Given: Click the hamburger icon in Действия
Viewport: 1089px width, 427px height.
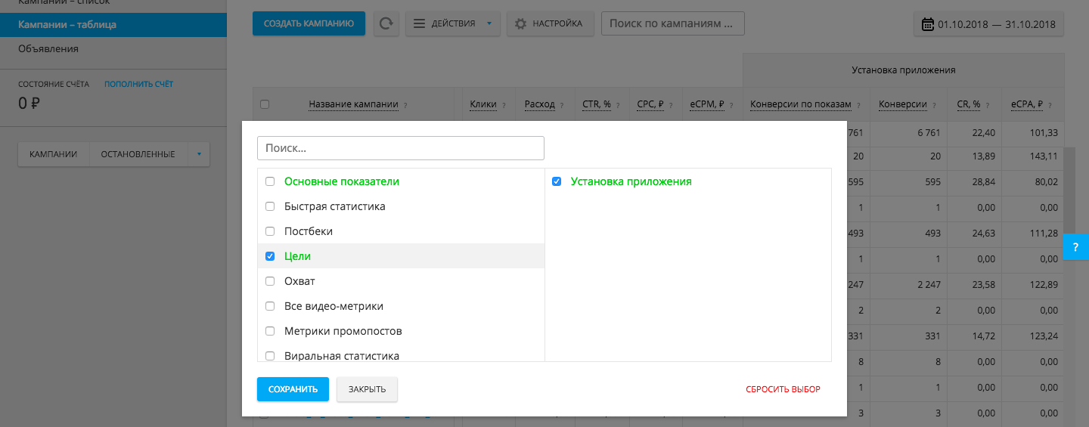Looking at the screenshot, I should click(x=419, y=23).
